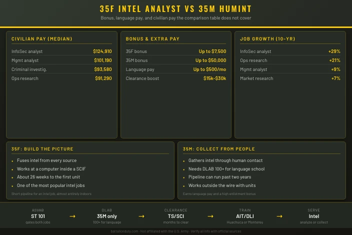Click the arrow after the Clearance step
352x235 pixels.
click(210, 216)
